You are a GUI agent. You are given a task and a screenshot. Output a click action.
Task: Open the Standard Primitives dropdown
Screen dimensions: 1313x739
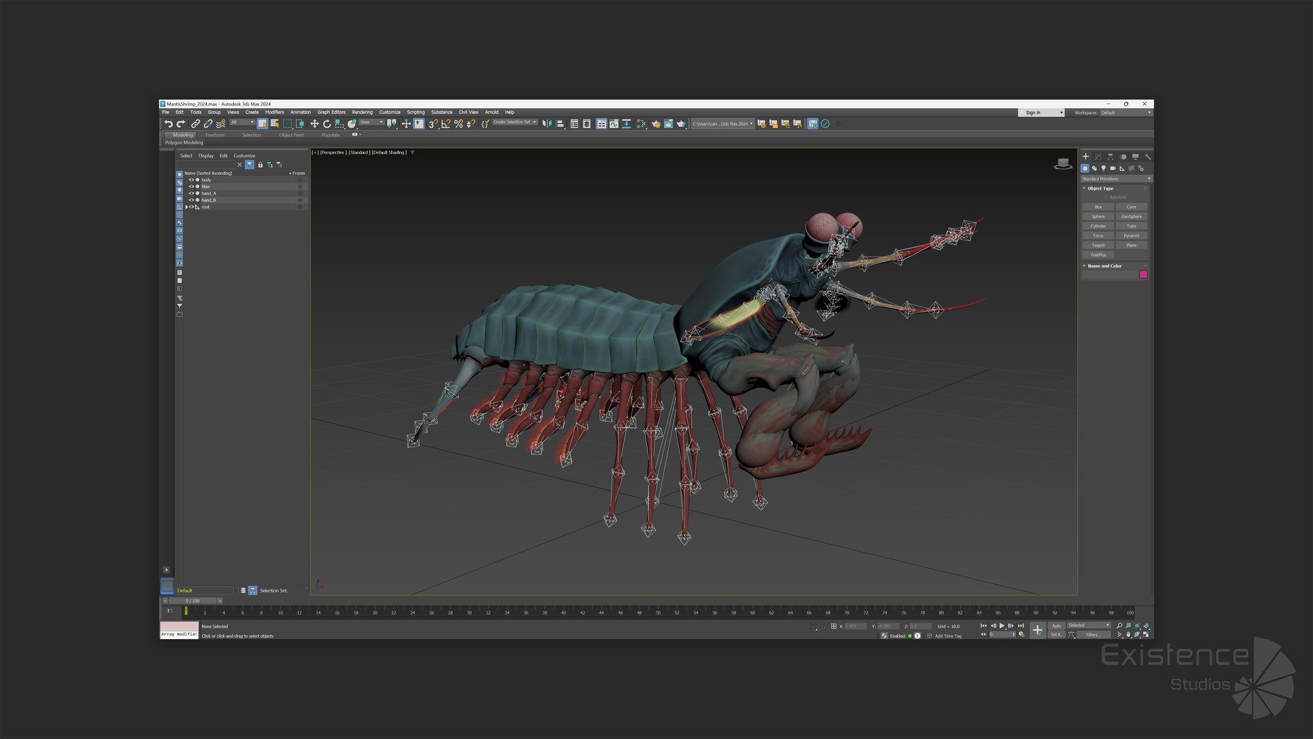(x=1116, y=179)
